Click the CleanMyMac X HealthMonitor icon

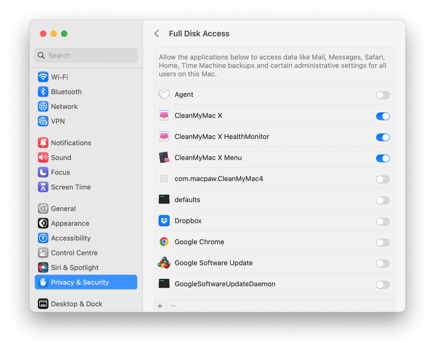tap(164, 136)
